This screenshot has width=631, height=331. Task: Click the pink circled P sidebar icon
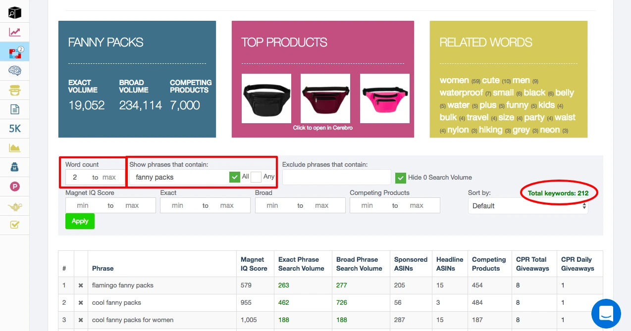pos(15,187)
